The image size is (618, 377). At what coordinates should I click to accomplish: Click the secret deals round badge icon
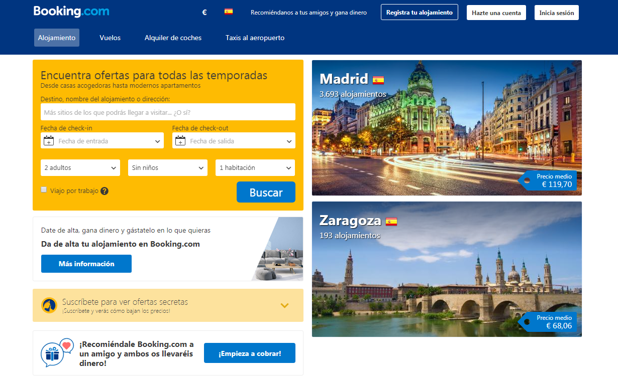pyautogui.click(x=49, y=305)
